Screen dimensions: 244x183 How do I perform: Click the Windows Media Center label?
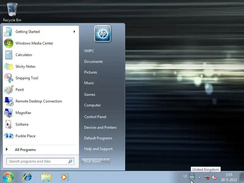point(34,43)
